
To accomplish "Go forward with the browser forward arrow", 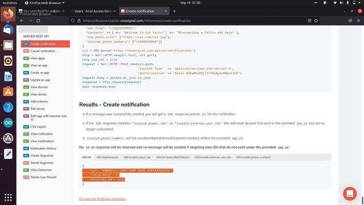I will pyautogui.click(x=30, y=20).
